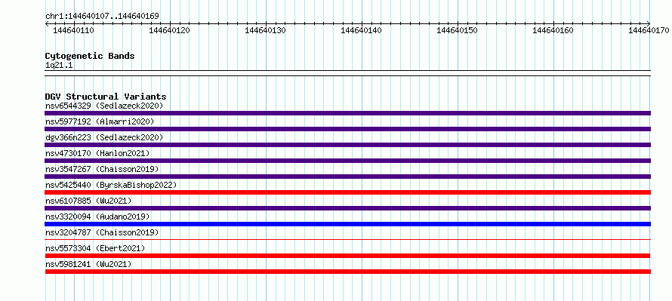672x301 pixels.
Task: Click the nsv5425440 (ByrskaBishop2022) variant label
Action: (x=111, y=185)
